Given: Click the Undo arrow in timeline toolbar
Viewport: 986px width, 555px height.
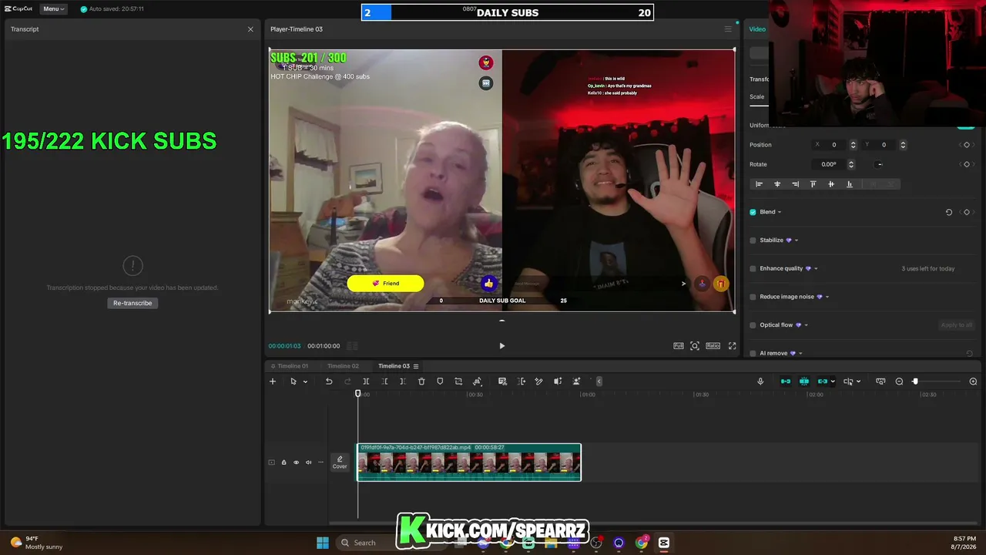Looking at the screenshot, I should (329, 382).
